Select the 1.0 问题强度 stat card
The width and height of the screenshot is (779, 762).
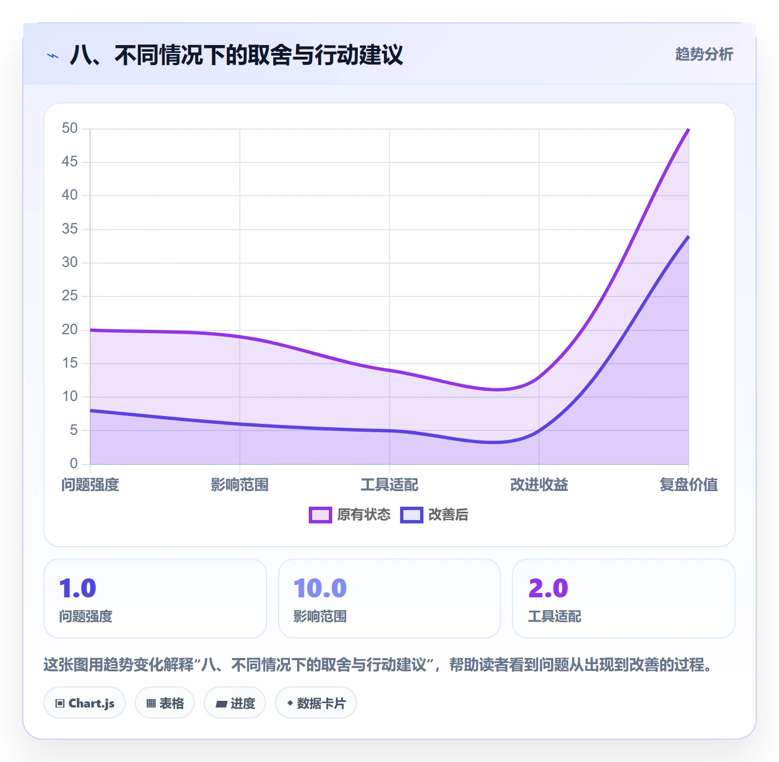tap(155, 598)
